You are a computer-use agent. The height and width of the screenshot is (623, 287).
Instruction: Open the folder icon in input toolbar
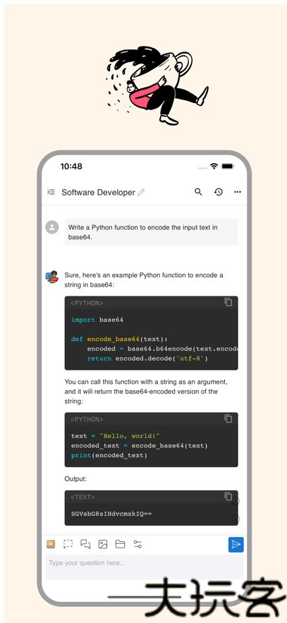(x=120, y=544)
